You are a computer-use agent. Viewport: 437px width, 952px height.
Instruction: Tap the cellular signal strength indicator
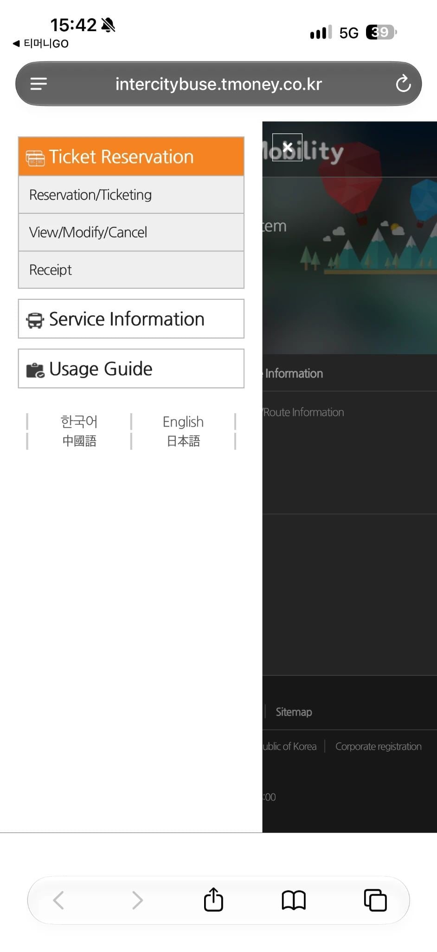[321, 32]
